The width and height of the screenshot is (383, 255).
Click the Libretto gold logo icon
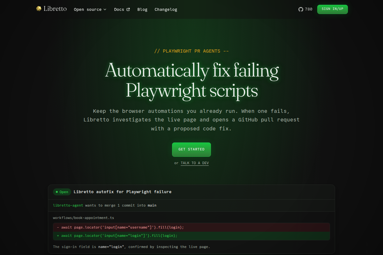point(39,9)
